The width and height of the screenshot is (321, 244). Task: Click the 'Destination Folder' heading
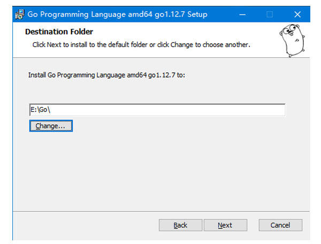tap(59, 32)
